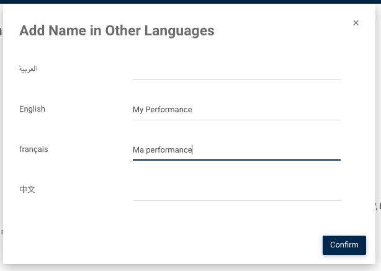The image size is (381, 271).
Task: Click the word 'My' in English field
Action: 138,110
